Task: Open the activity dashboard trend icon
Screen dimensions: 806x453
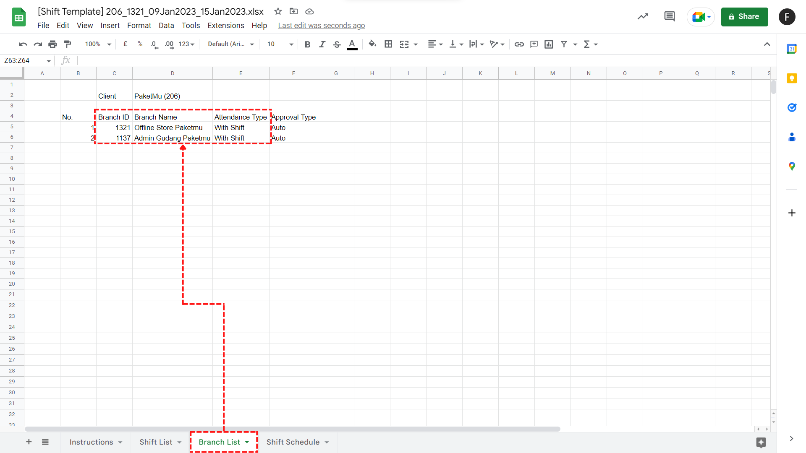Action: point(643,17)
